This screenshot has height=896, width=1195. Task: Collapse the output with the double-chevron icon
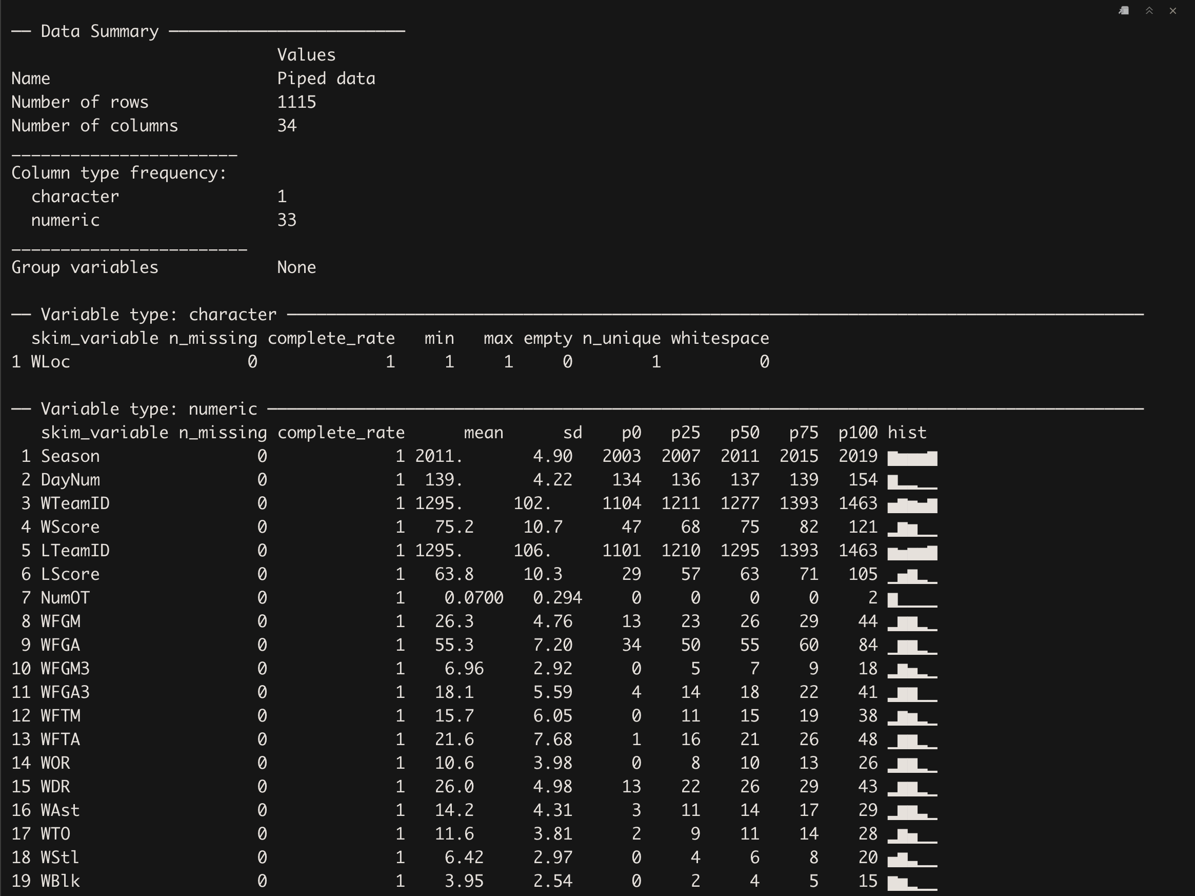(1149, 11)
